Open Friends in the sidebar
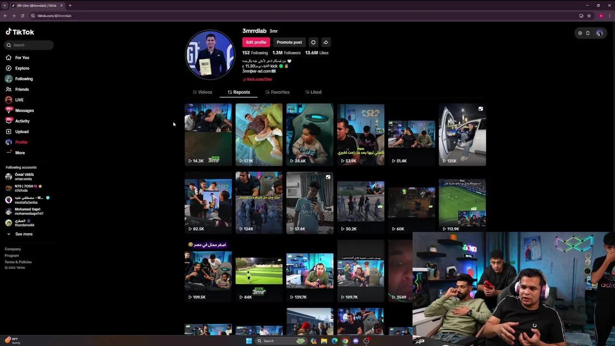615x346 pixels. click(17, 89)
